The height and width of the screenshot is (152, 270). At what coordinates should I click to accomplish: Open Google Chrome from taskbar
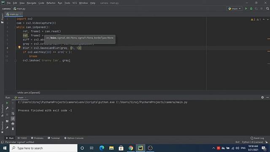131,148
